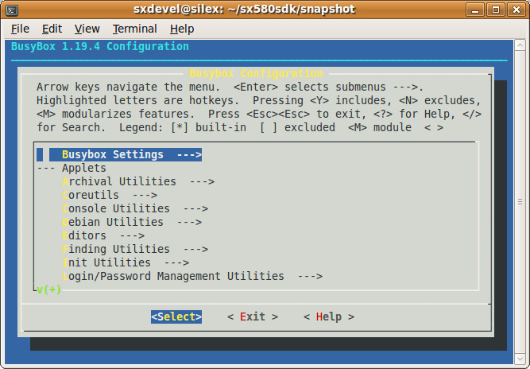This screenshot has width=530, height=369.
Task: Open the Debian Utilities submenu
Action: (132, 222)
